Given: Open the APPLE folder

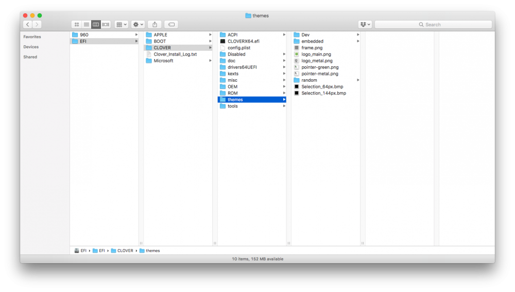Looking at the screenshot, I should tap(178, 35).
